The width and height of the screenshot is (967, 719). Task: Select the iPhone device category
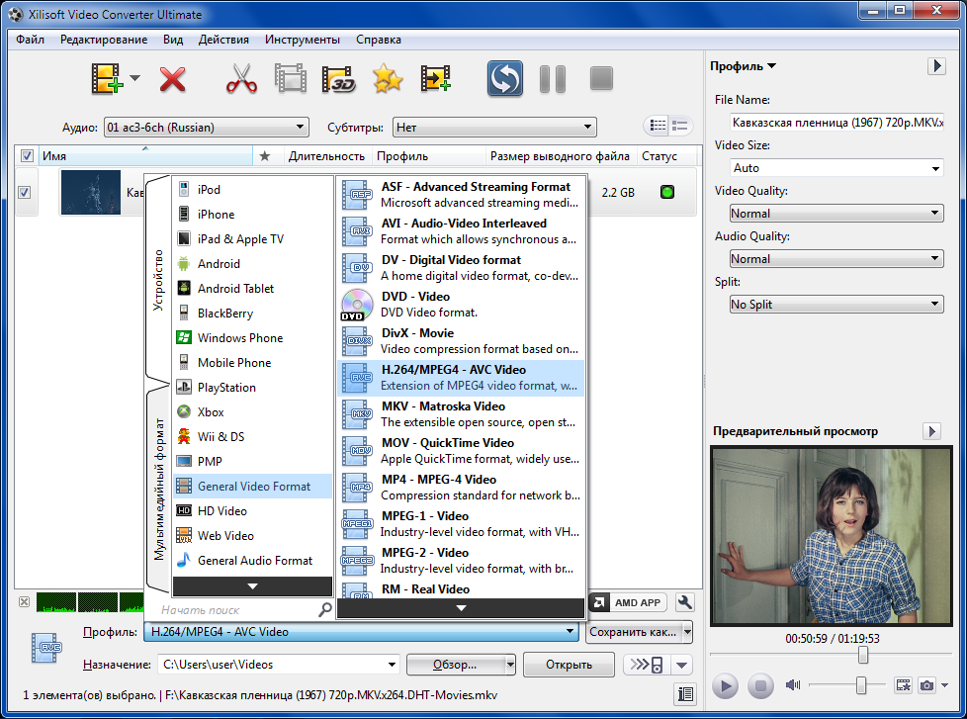[x=253, y=215]
